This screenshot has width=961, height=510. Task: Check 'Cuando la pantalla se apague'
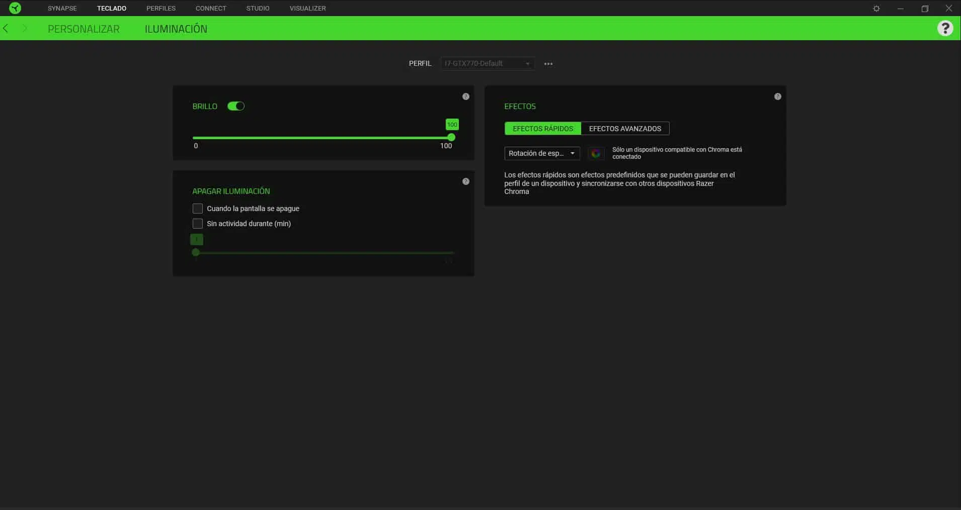198,209
